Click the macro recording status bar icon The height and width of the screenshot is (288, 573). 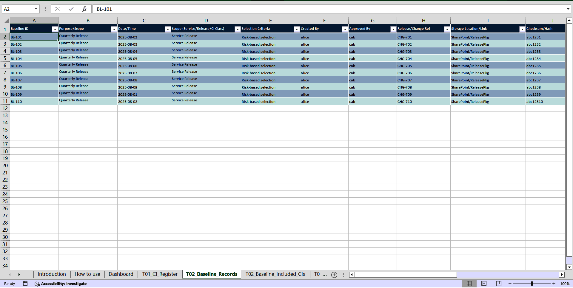[25, 284]
